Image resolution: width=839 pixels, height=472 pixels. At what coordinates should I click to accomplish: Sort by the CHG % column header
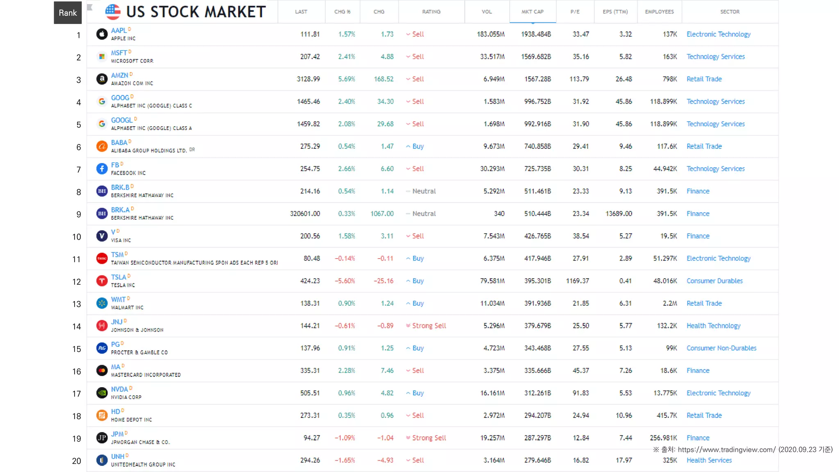point(342,12)
